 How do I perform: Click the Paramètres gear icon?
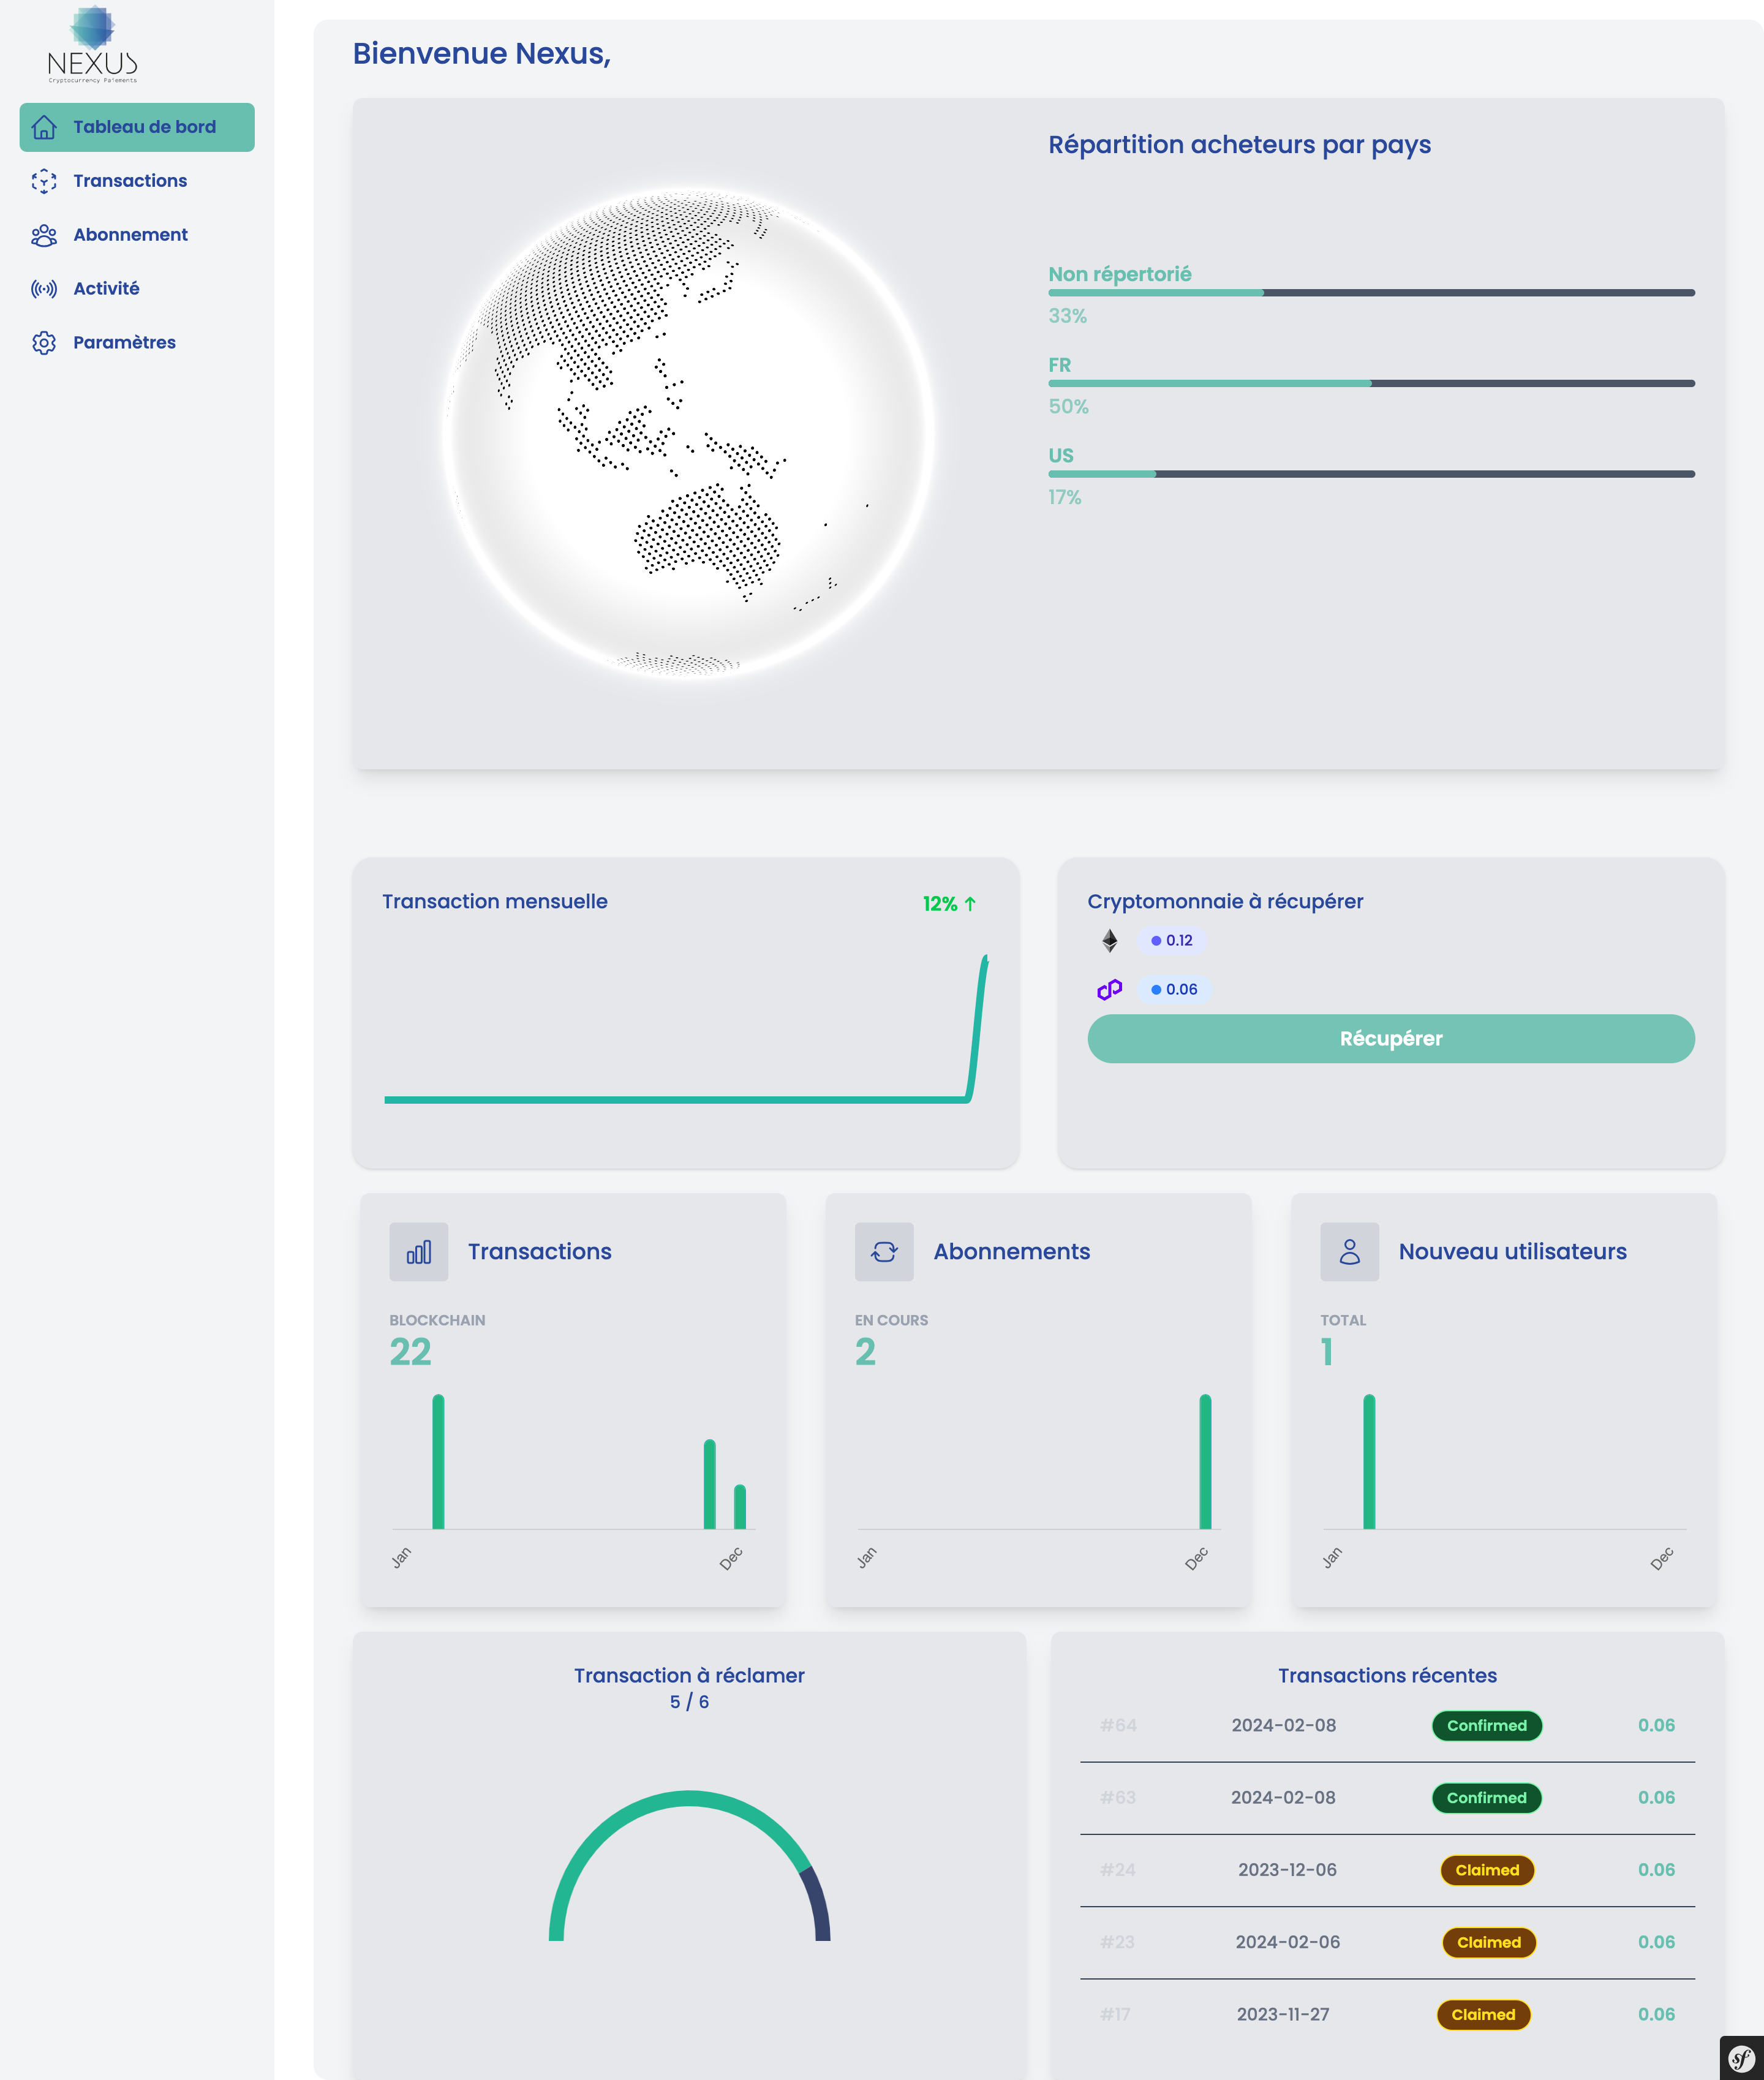click(x=44, y=343)
